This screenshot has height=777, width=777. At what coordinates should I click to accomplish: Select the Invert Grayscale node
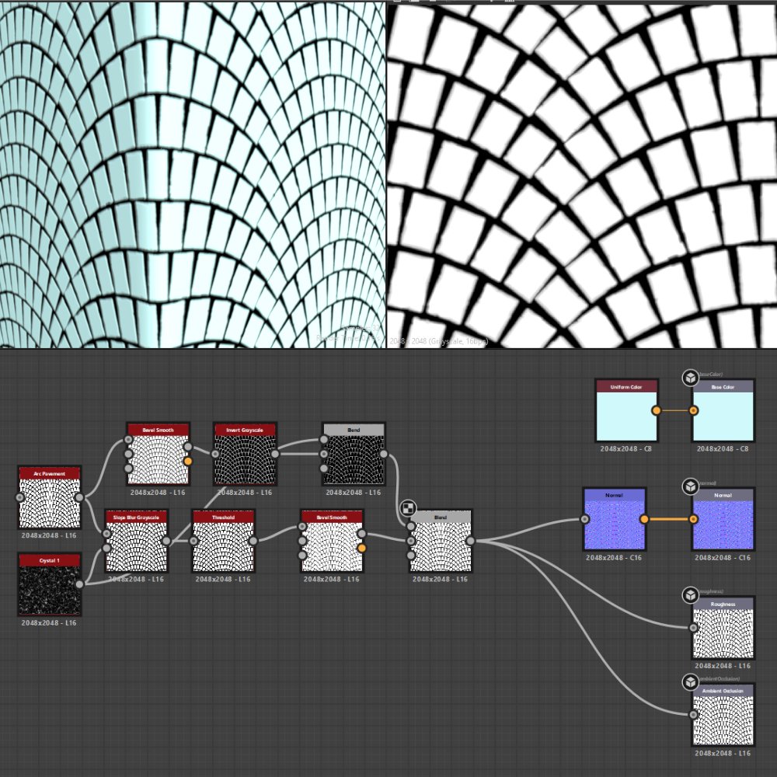point(246,454)
